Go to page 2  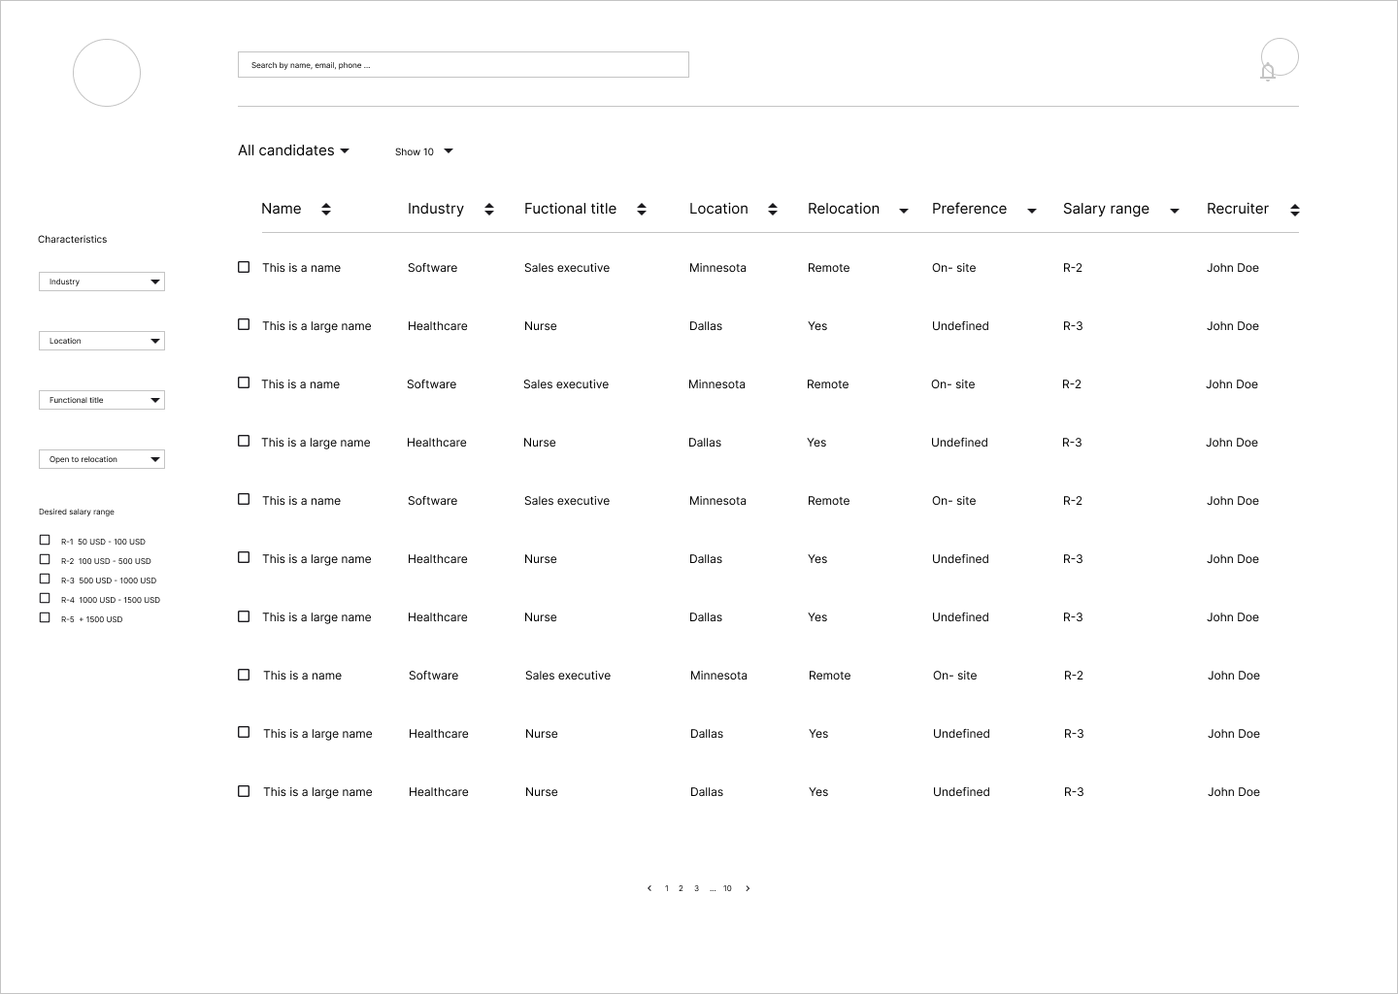click(681, 888)
